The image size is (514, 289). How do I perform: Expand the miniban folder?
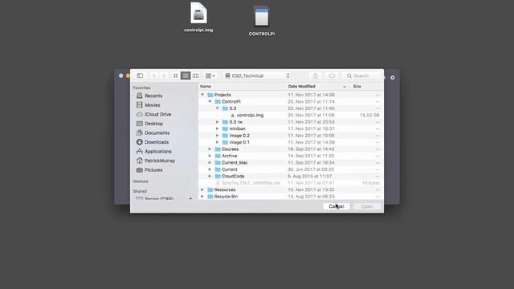218,128
